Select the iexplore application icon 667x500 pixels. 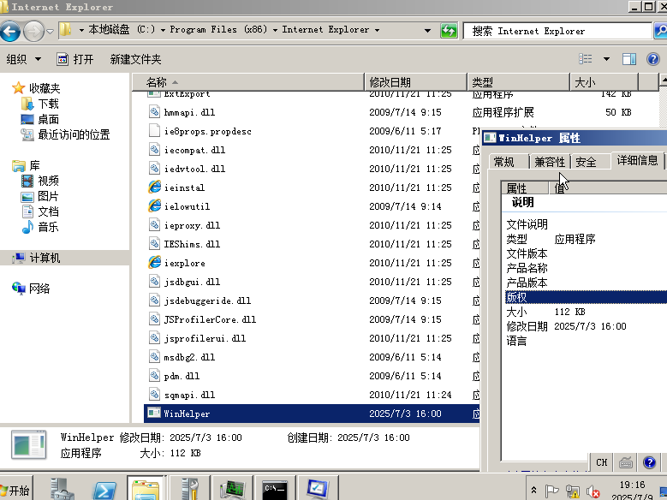pyautogui.click(x=154, y=263)
